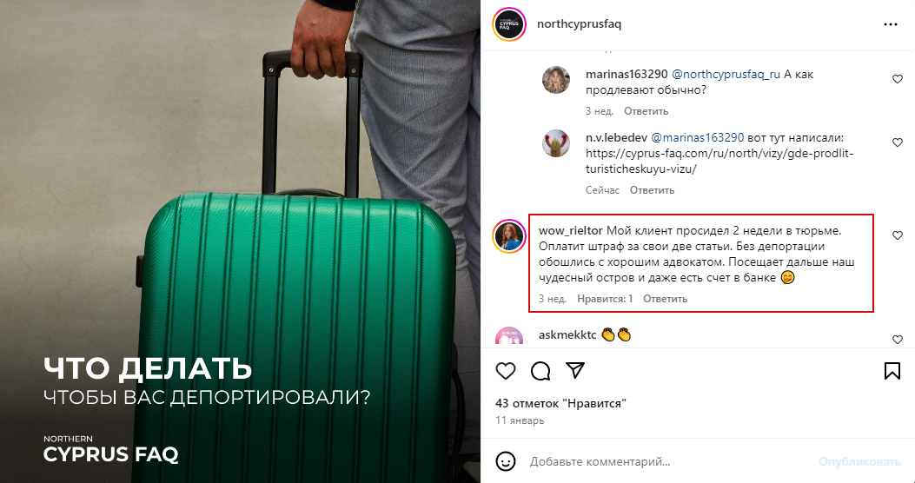The width and height of the screenshot is (915, 483).
Task: Open northcyprusfaq profile avatar
Action: click(x=509, y=24)
